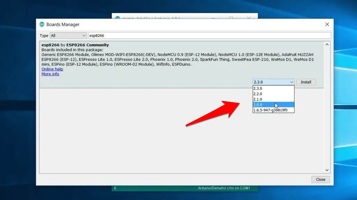Select version 1.6.5-947-g39819f0
Screen dimensions: 357x200
(273, 110)
